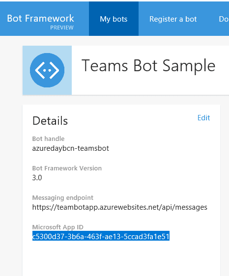The image size is (229, 276).
Task: Click the Bot Framework logo text
Action: tap(40, 18)
